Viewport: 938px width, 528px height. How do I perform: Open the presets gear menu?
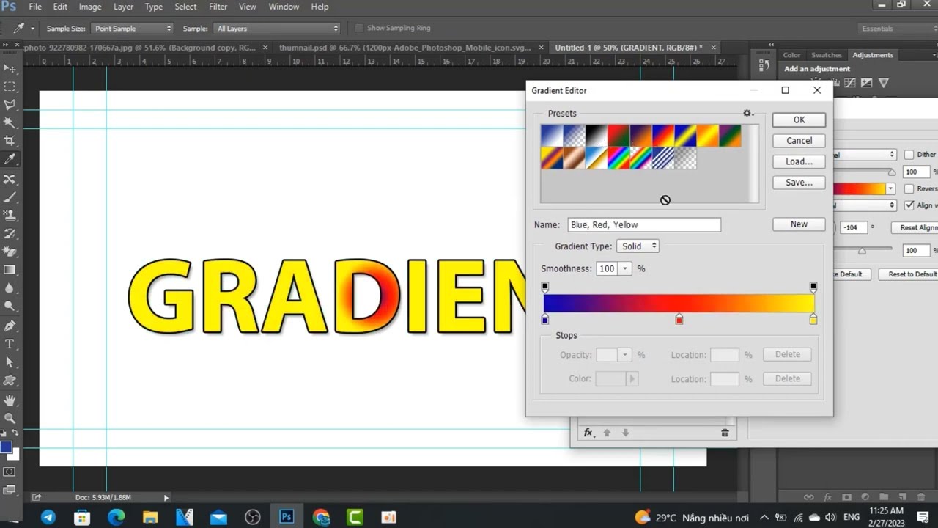[747, 113]
